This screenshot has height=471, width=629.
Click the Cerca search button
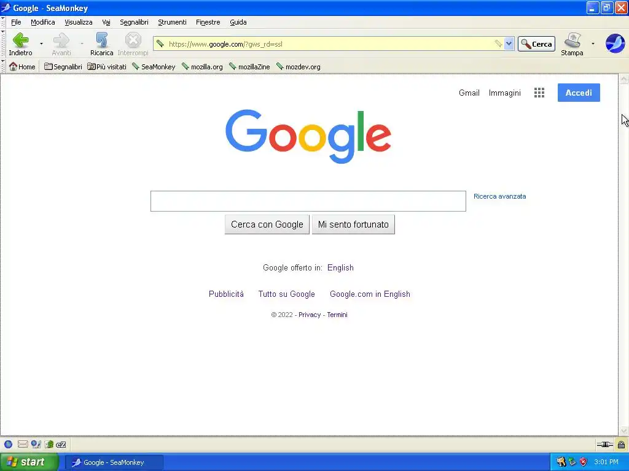(x=536, y=44)
